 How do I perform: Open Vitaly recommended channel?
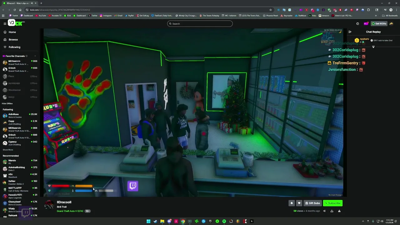(20, 210)
